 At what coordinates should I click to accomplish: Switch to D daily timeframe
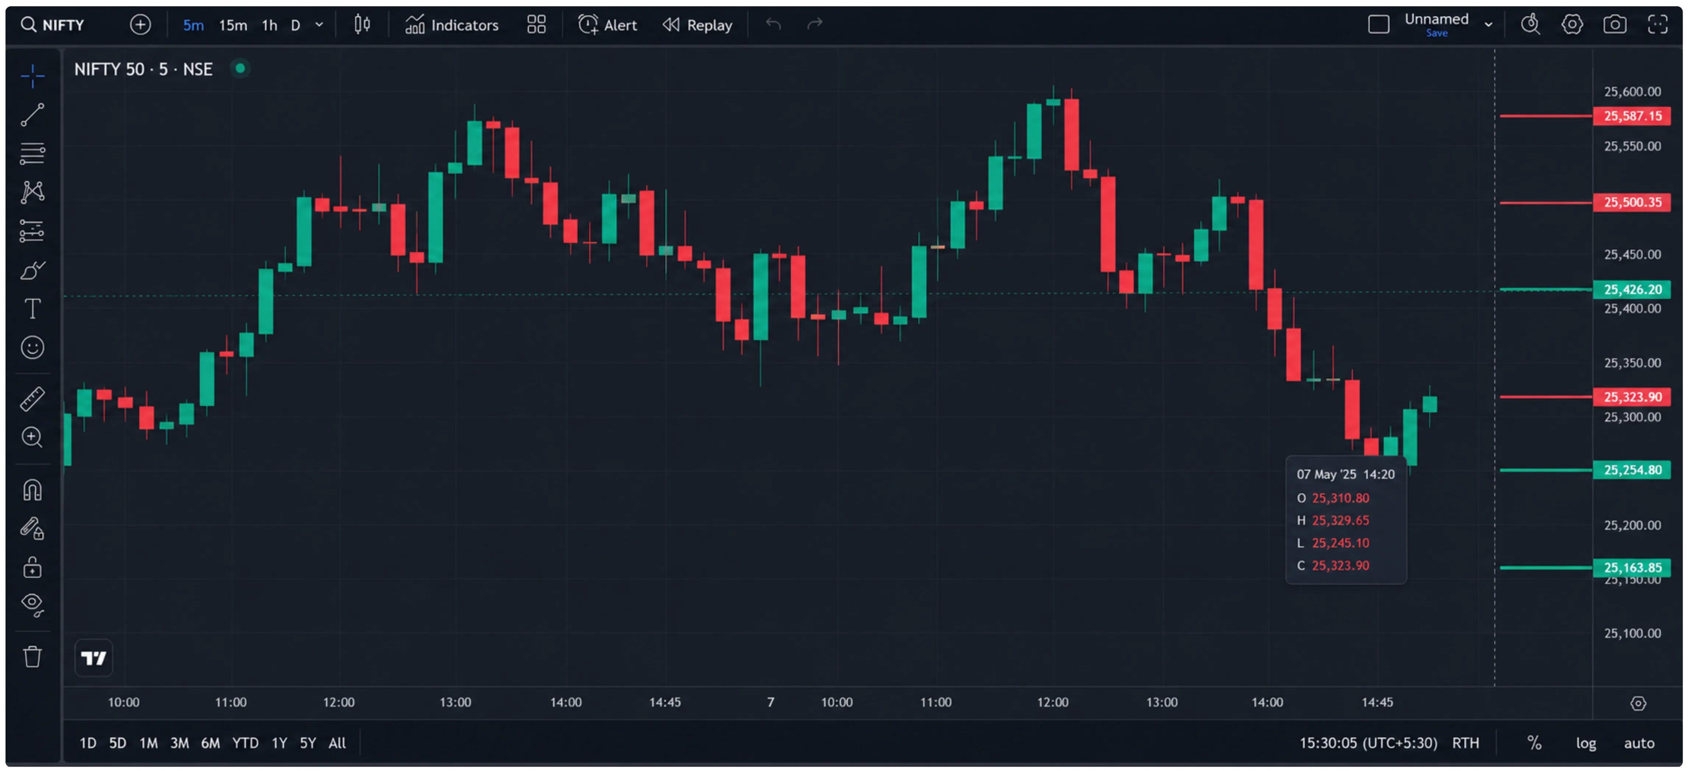pyautogui.click(x=296, y=25)
